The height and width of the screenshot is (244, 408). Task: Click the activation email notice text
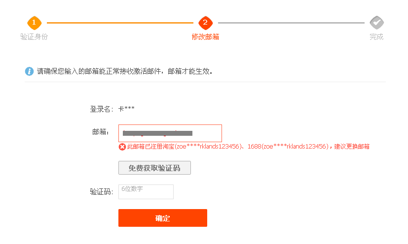click(x=125, y=71)
